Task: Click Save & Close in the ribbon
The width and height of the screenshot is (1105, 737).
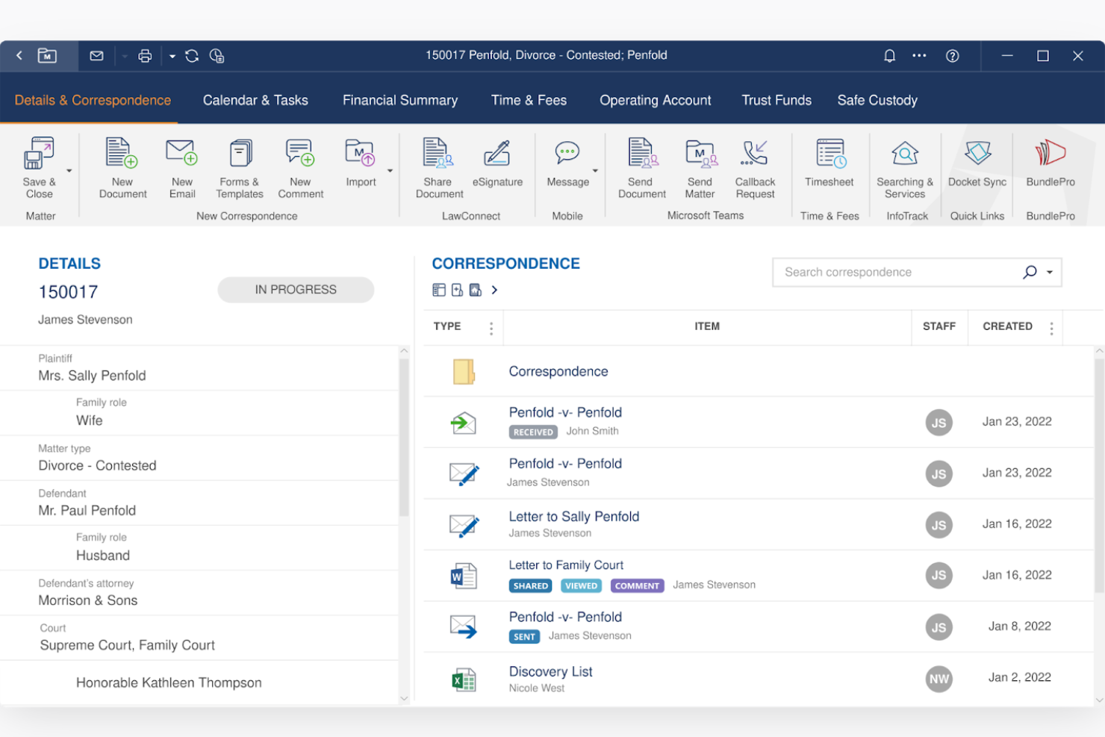Action: (x=39, y=168)
